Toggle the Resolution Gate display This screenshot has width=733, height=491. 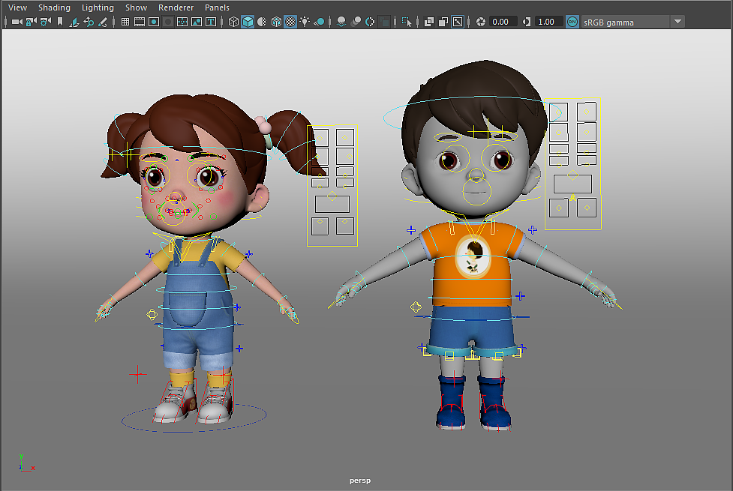click(x=154, y=22)
